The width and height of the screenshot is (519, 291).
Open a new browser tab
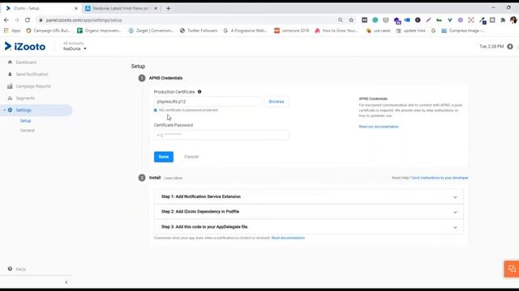coord(168,8)
